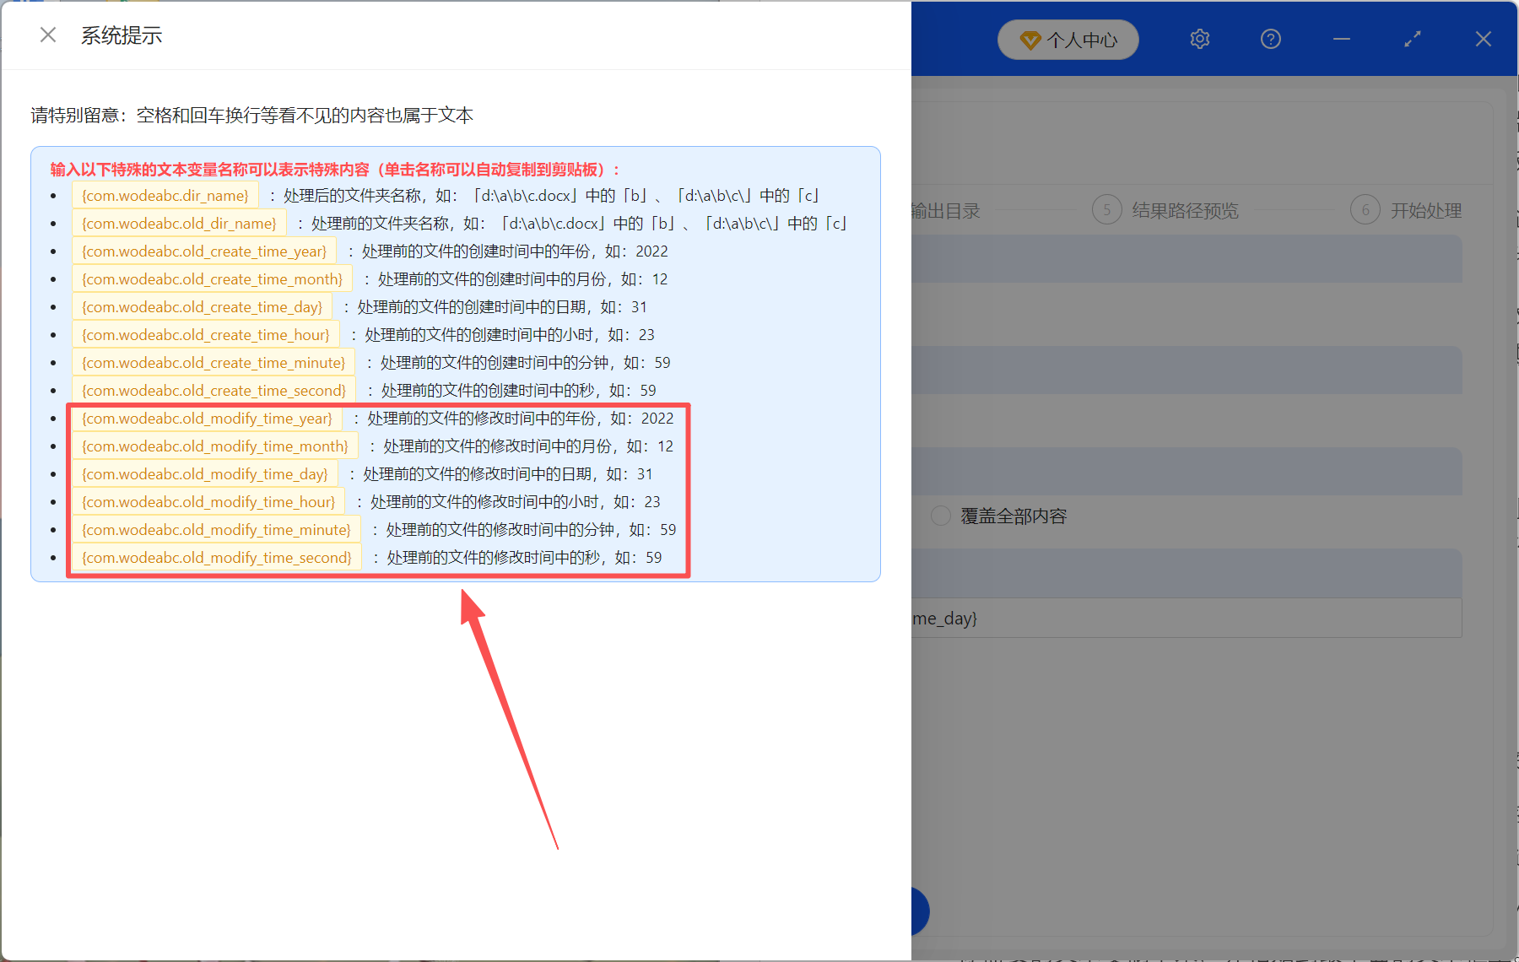
Task: Click step circle 5 结果路径预览
Action: tap(1106, 210)
